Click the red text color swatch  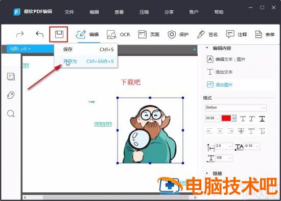tap(226, 118)
